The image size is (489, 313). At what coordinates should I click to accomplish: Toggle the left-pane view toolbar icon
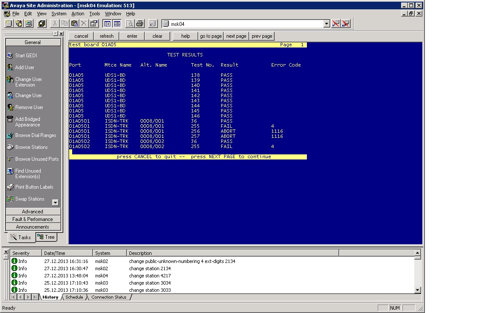pyautogui.click(x=107, y=24)
